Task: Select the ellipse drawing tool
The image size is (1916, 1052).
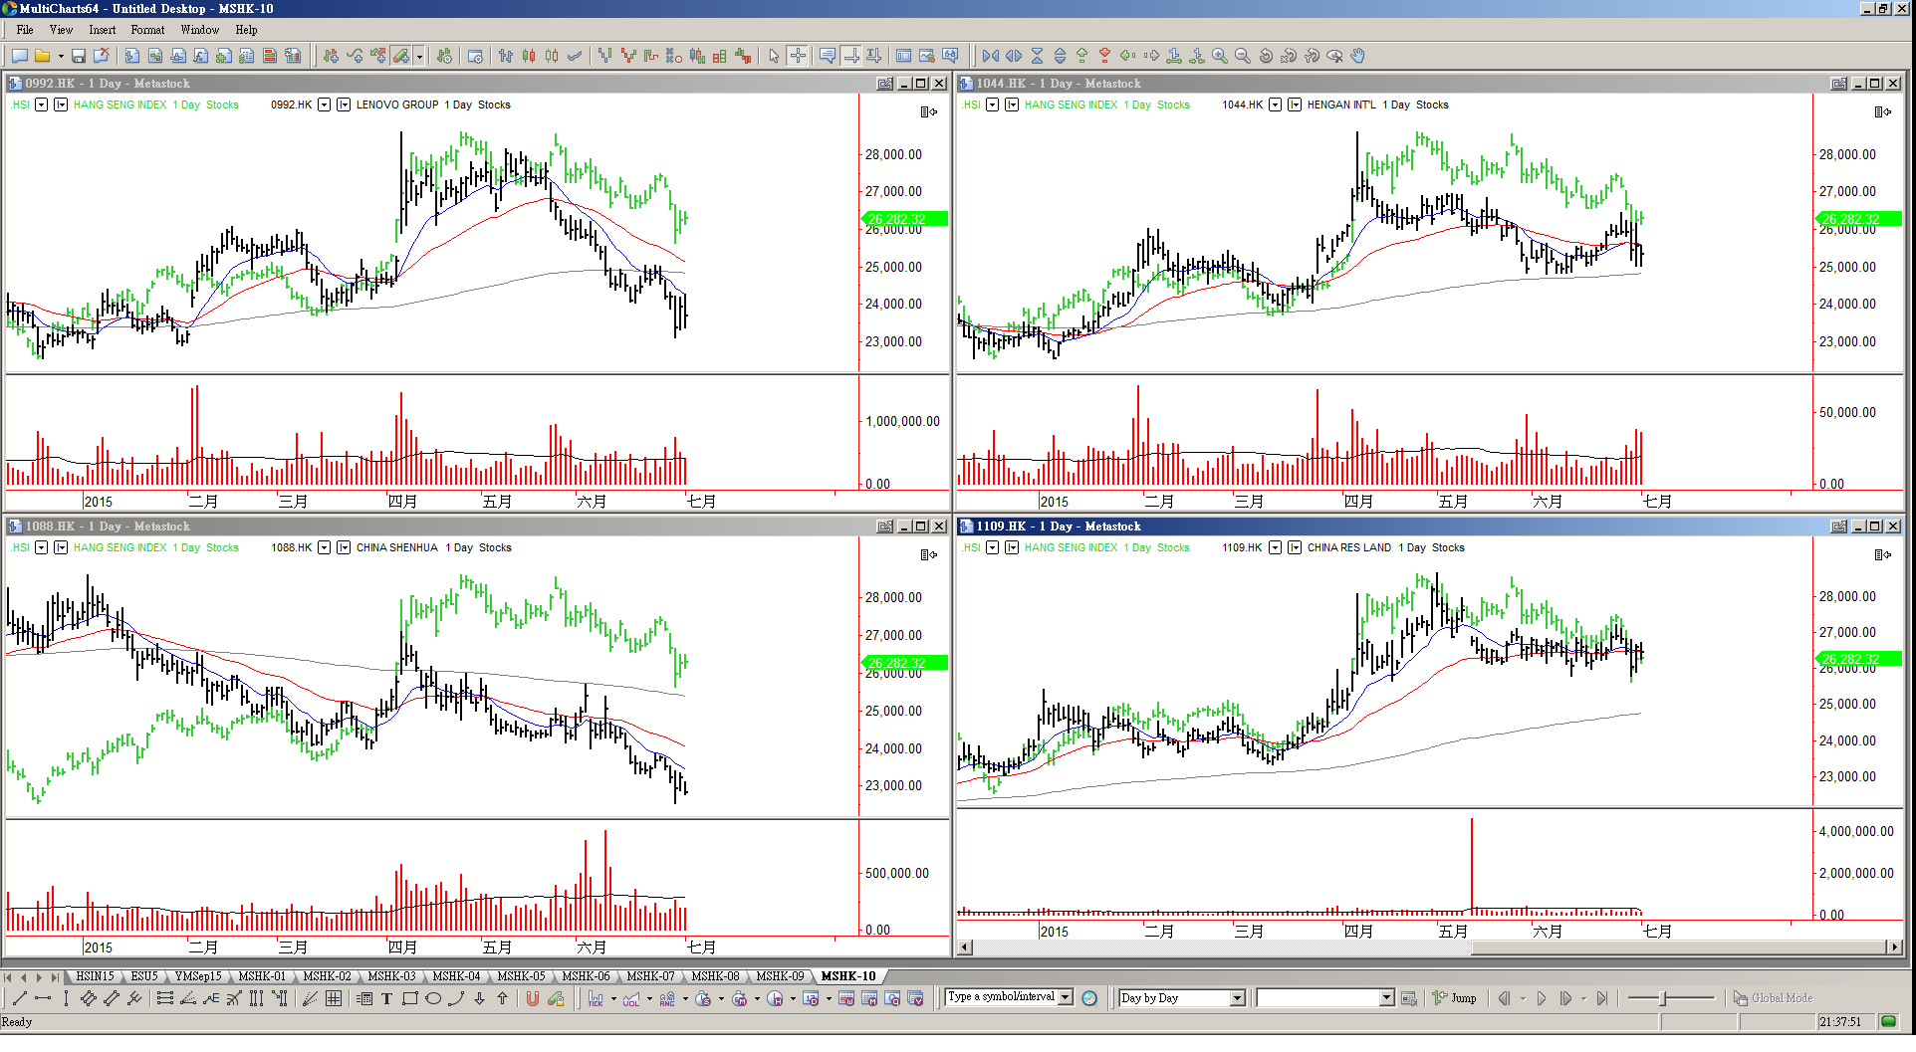Action: (433, 999)
